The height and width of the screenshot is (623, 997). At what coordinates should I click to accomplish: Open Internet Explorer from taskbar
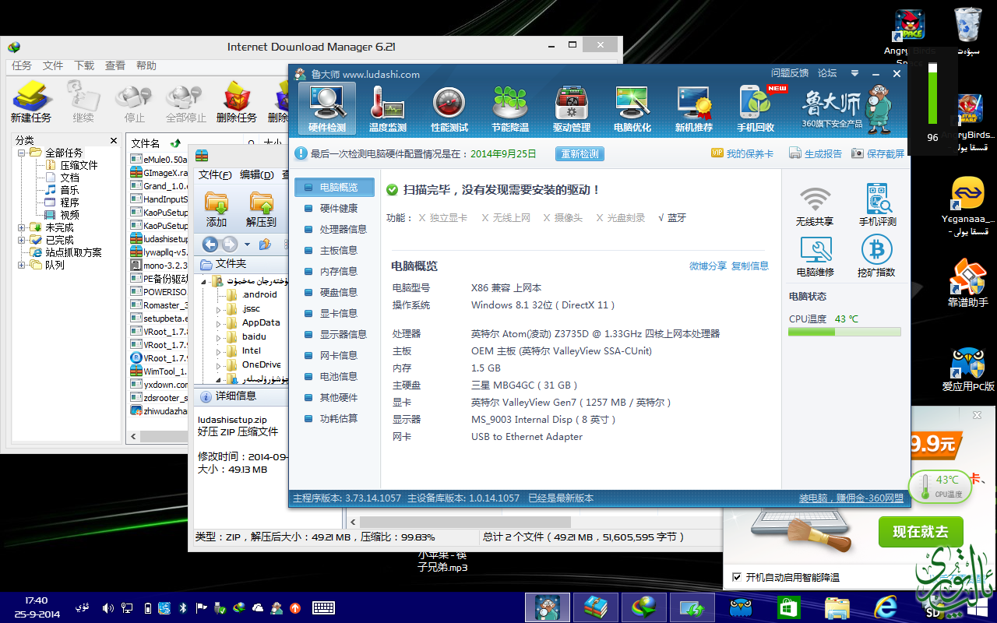(886, 607)
